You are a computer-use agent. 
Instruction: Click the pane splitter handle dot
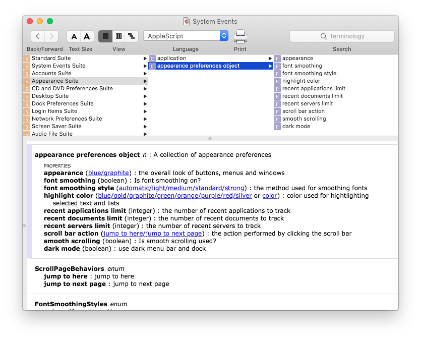210,139
